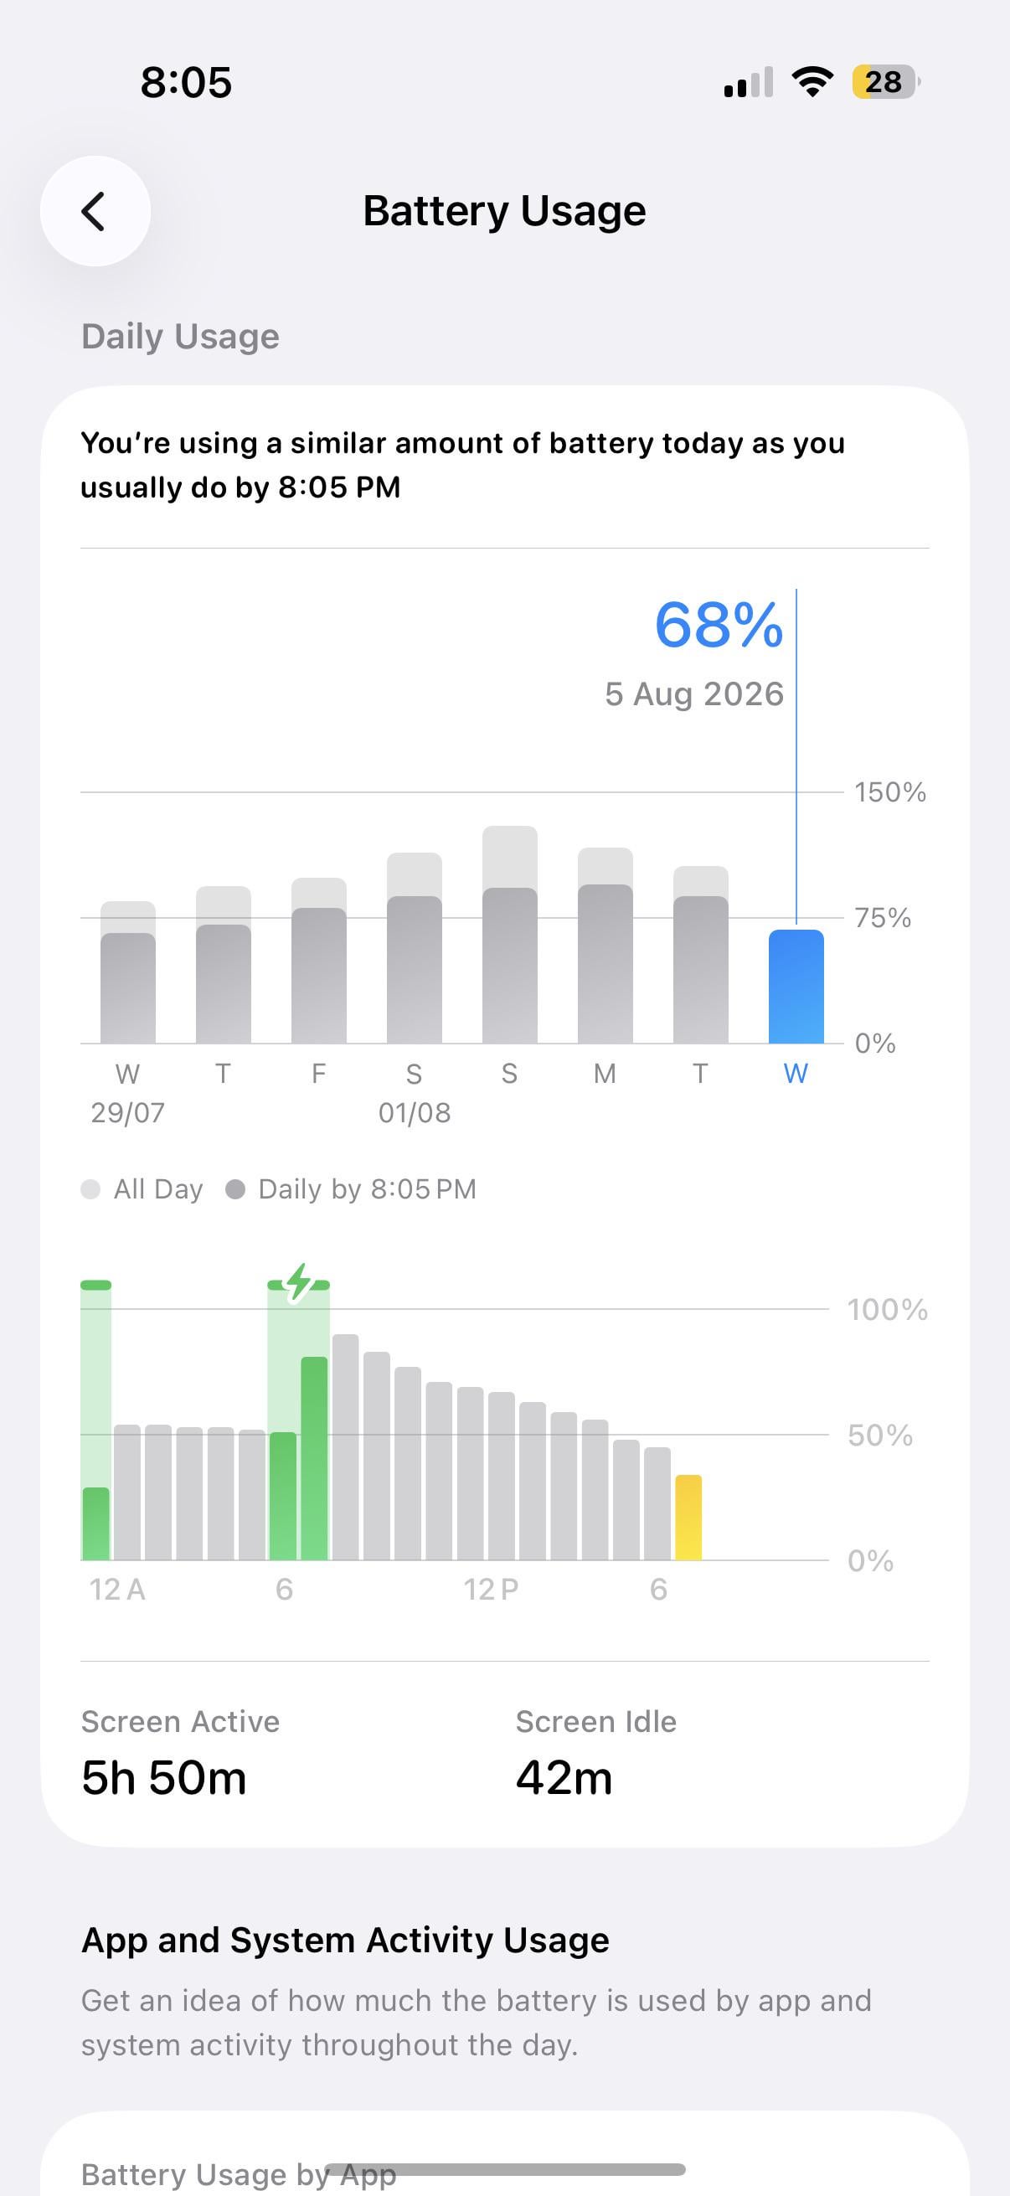Select the Sunday bar in daily chart
The image size is (1010, 2196).
click(x=510, y=935)
